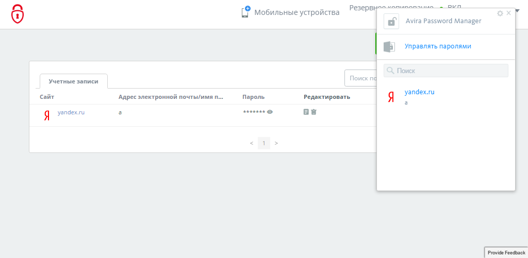Image resolution: width=528 pixels, height=258 pixels.
Task: Open Мобильные устройства link
Action: tap(296, 13)
